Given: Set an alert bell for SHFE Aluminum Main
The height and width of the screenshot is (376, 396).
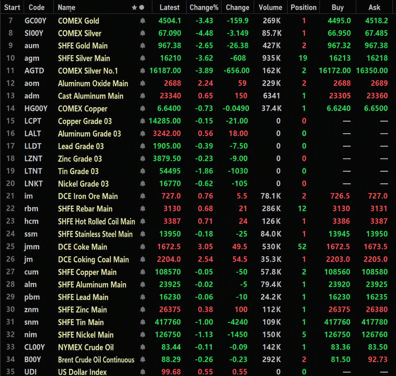Looking at the screenshot, I should [x=142, y=285].
